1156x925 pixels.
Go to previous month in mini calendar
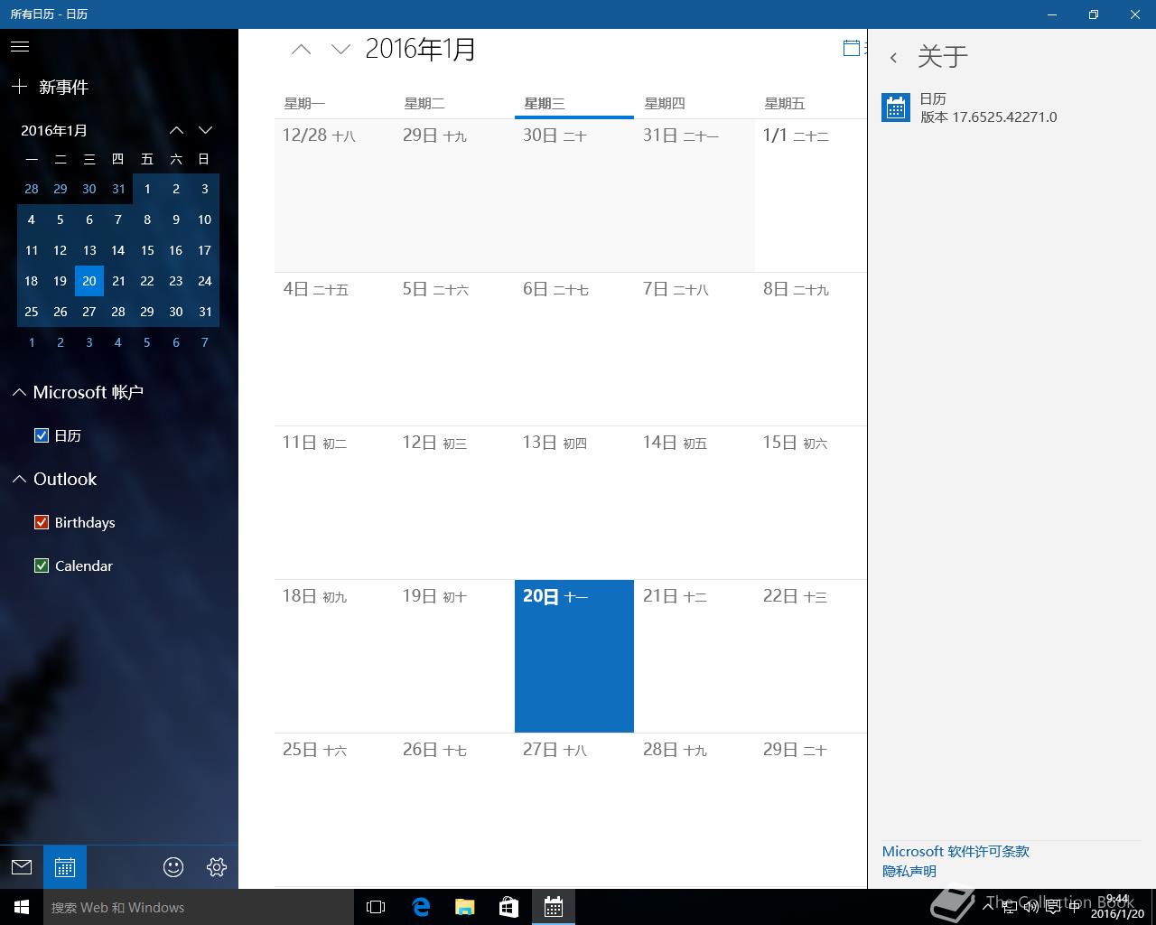point(177,130)
